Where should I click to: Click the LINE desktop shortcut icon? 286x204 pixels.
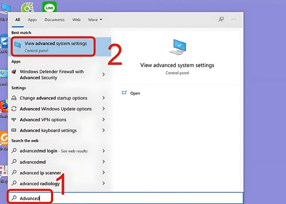49,7
